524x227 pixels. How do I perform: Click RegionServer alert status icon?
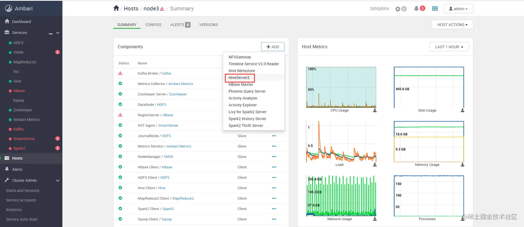click(120, 115)
